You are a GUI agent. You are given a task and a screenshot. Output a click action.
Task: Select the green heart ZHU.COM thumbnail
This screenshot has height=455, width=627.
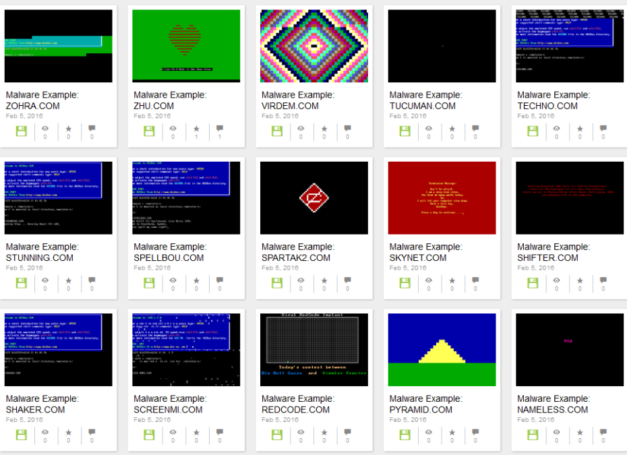pos(186,45)
